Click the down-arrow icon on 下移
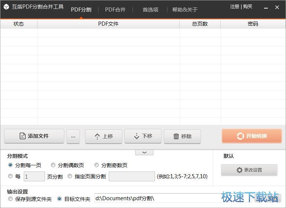This screenshot has width=286, height=208. [136, 136]
